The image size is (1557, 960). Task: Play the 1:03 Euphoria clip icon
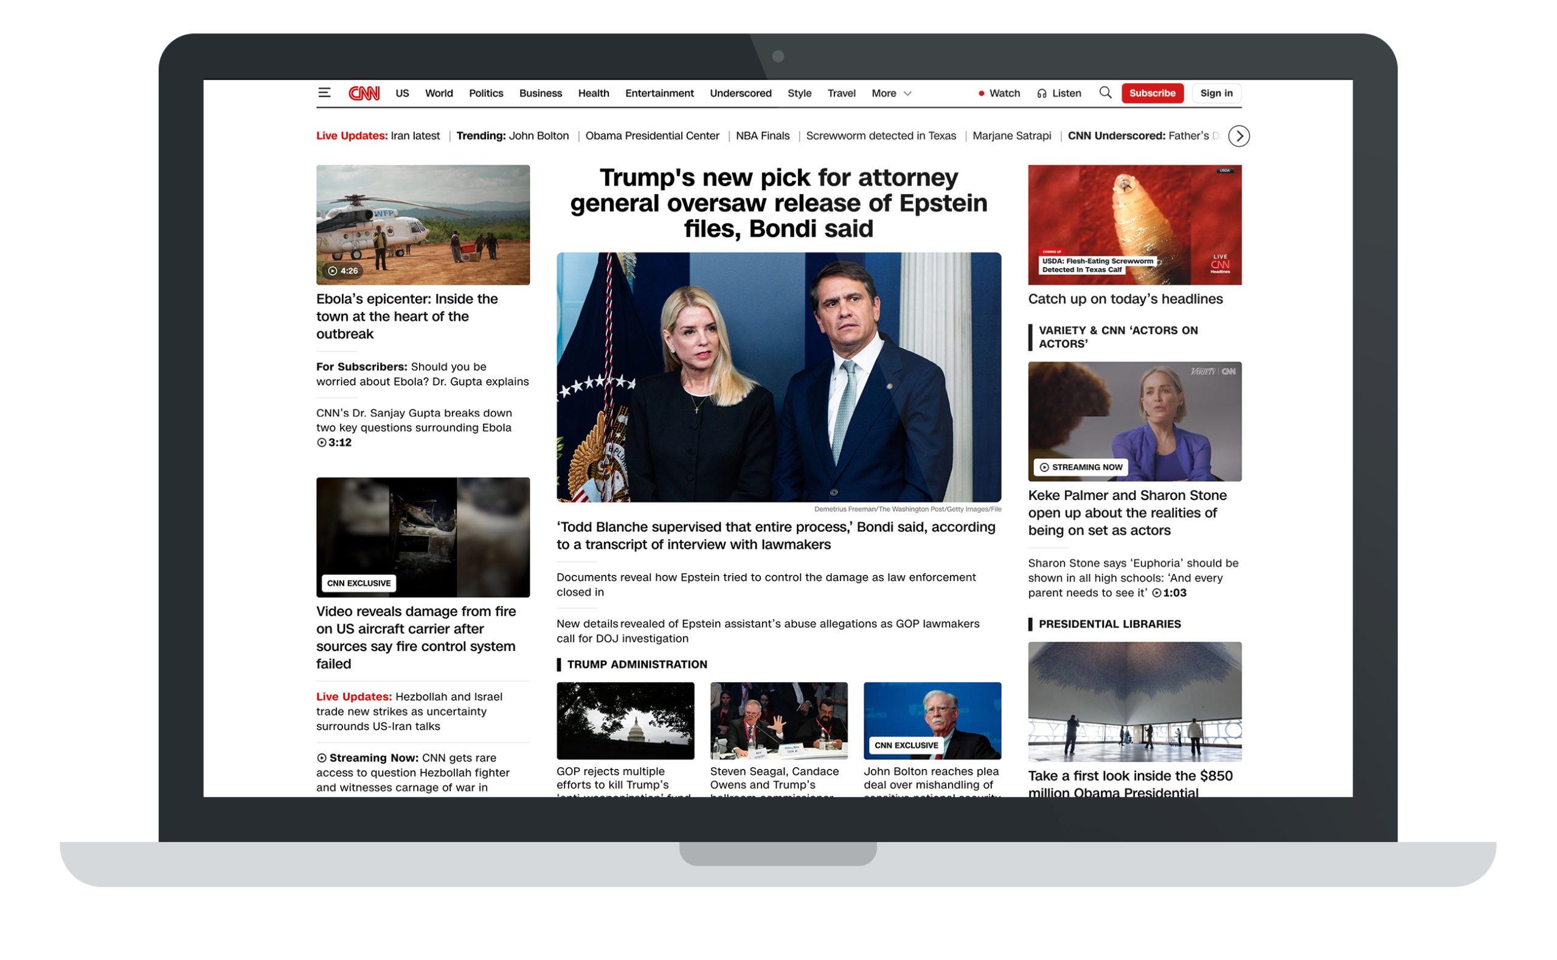point(1157,593)
